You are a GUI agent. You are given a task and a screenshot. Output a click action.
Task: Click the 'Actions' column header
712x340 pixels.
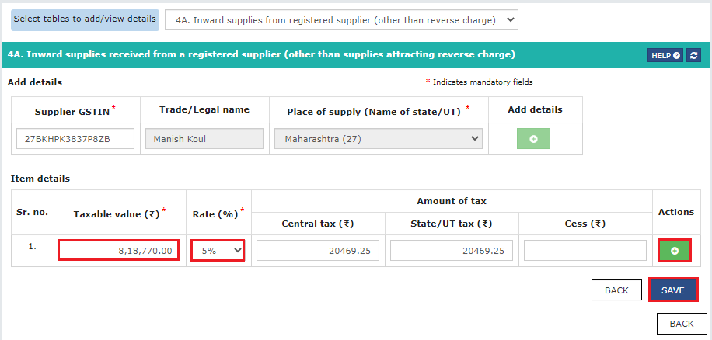pyautogui.click(x=676, y=212)
